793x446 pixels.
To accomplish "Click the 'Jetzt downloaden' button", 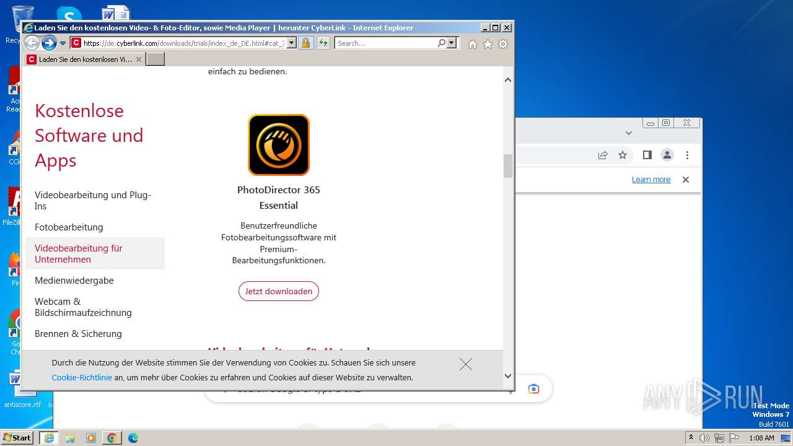I will click(279, 291).
